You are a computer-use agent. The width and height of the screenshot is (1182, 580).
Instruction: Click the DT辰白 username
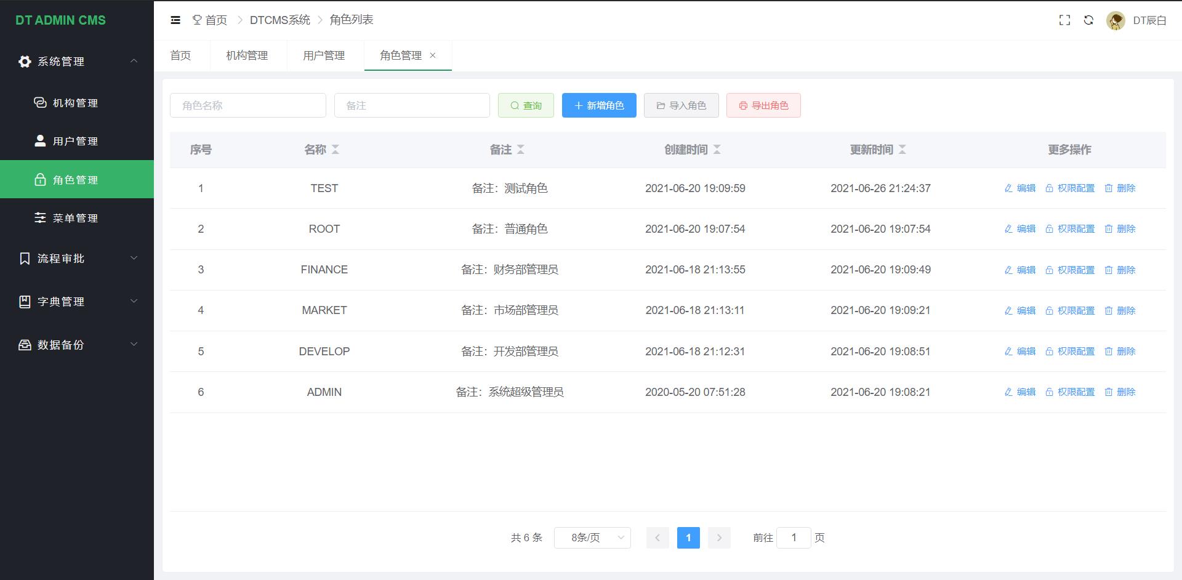pyautogui.click(x=1149, y=20)
